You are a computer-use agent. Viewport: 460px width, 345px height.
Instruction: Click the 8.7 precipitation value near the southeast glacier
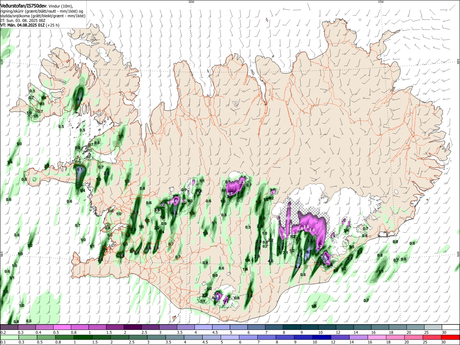(x=308, y=252)
